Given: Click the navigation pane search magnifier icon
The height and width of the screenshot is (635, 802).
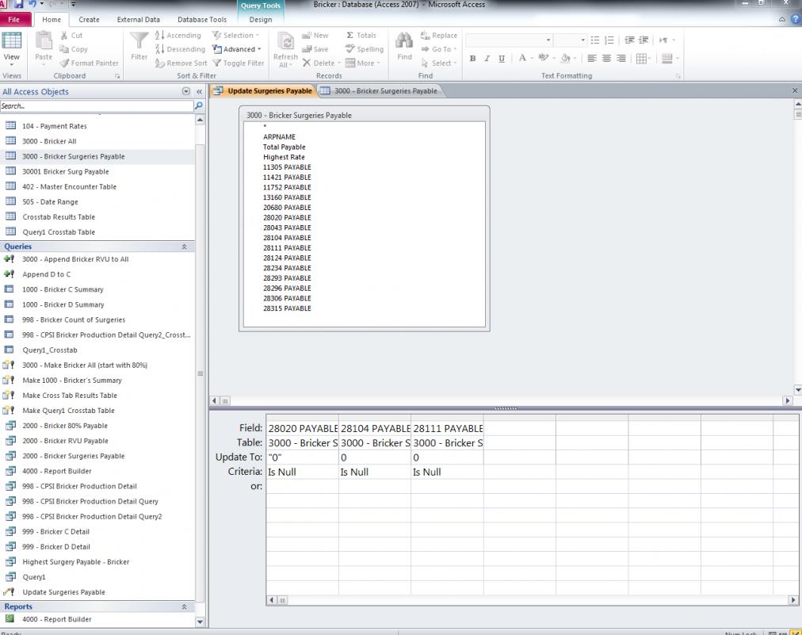Looking at the screenshot, I should pyautogui.click(x=198, y=105).
